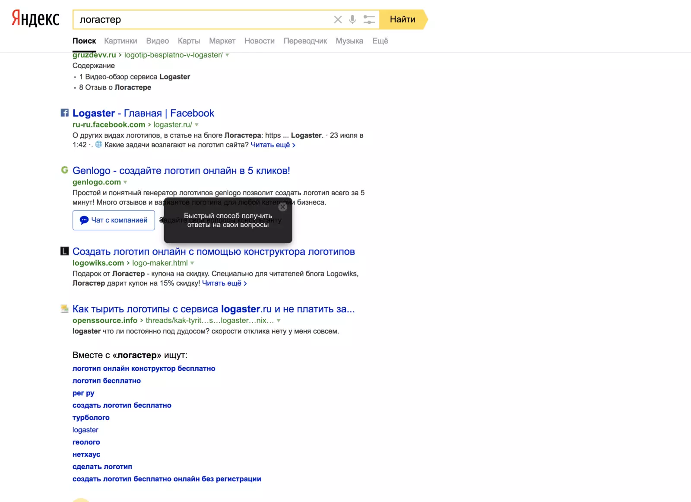The image size is (691, 502).
Task: Expand dropdown arrow after openssource.info URL
Action: click(x=279, y=321)
